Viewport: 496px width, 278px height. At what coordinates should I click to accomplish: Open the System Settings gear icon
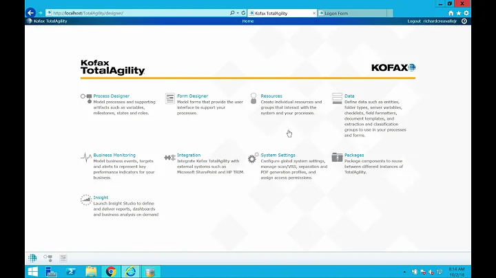pyautogui.click(x=253, y=158)
